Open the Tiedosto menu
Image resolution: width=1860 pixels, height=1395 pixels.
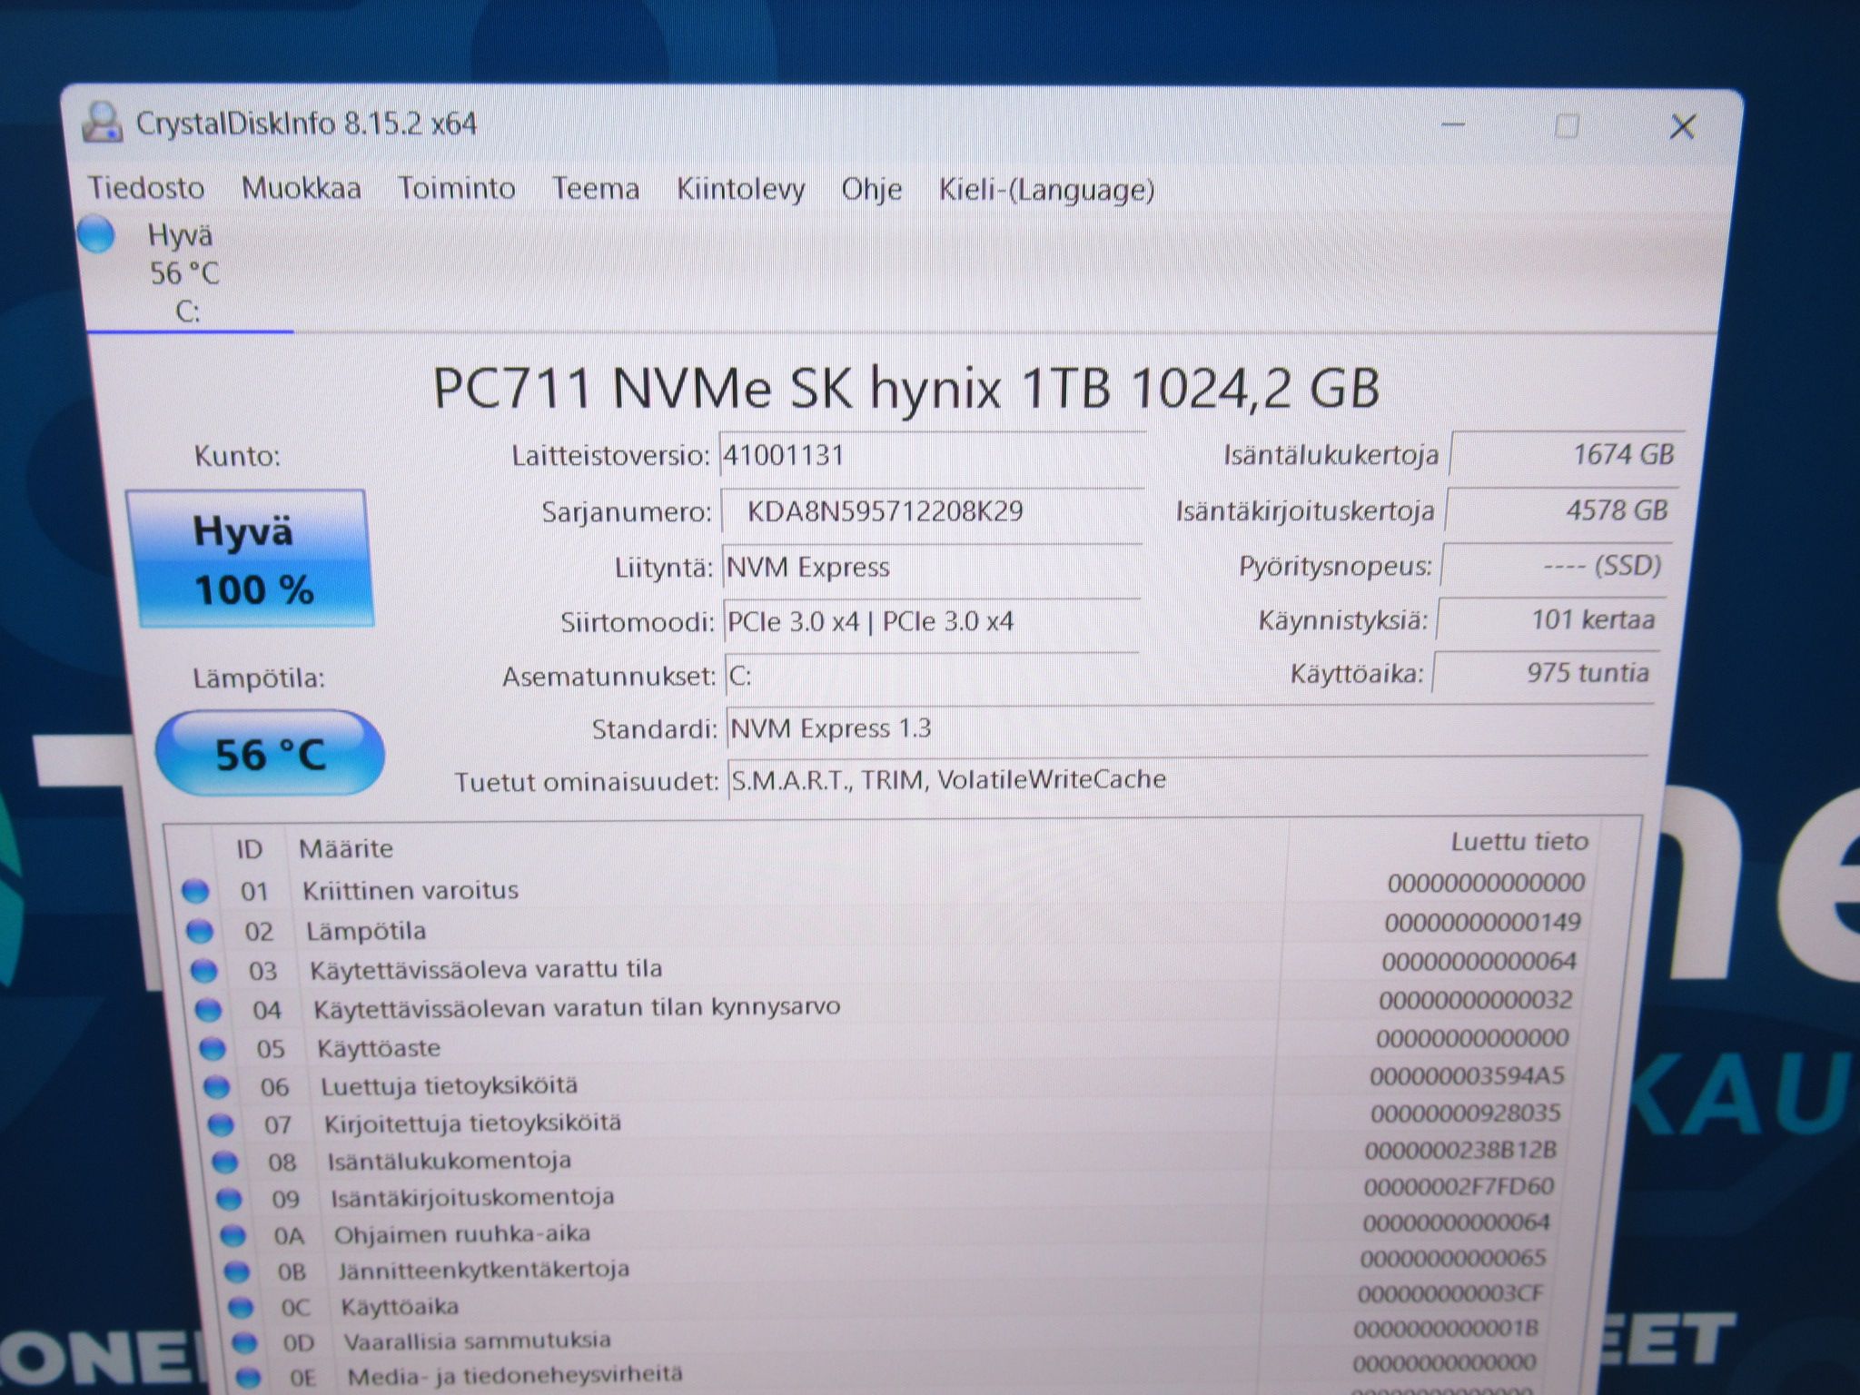click(146, 188)
